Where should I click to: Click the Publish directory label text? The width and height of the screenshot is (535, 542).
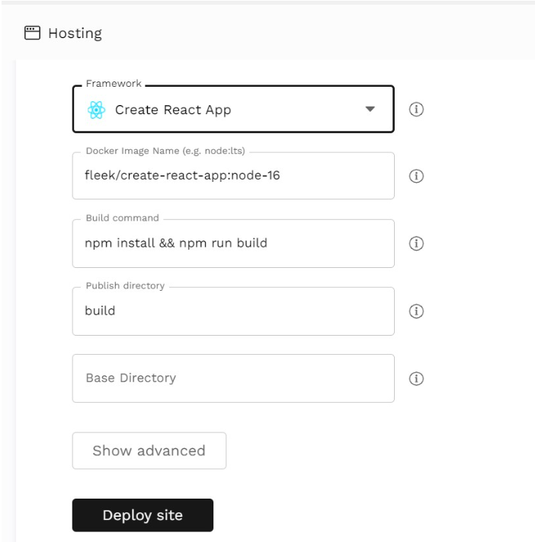[x=125, y=285]
